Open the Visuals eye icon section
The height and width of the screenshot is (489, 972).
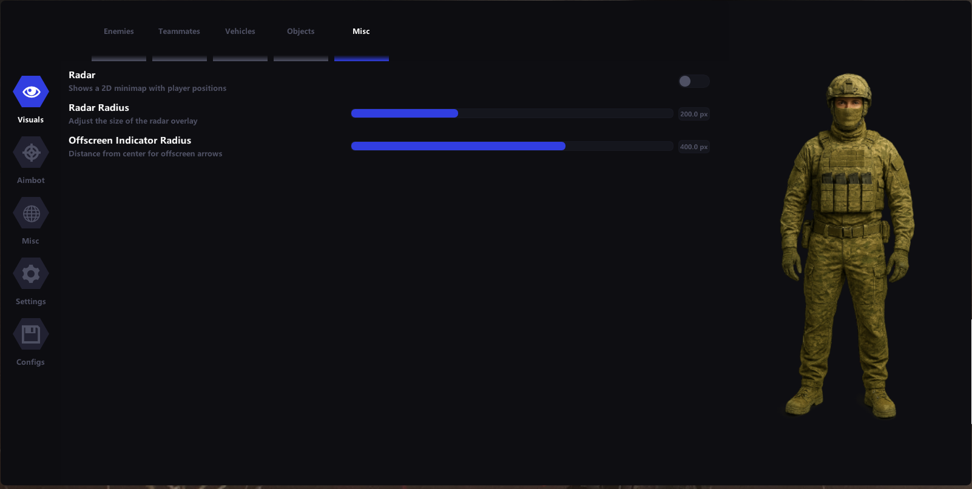31,91
